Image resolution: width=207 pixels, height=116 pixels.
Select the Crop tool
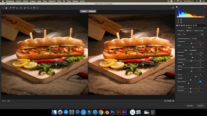click(21, 8)
